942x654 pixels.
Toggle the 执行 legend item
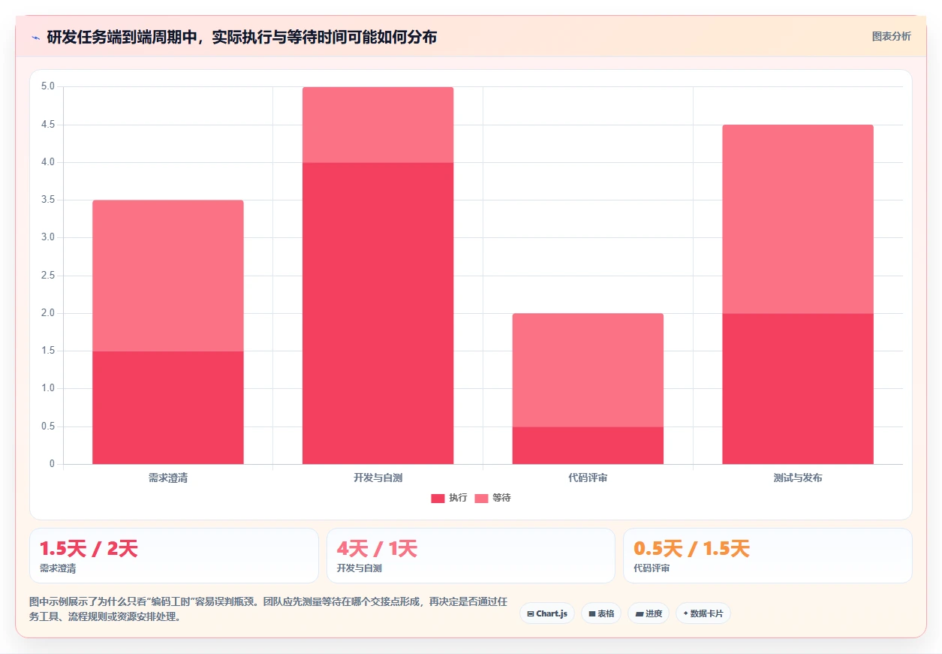click(449, 498)
